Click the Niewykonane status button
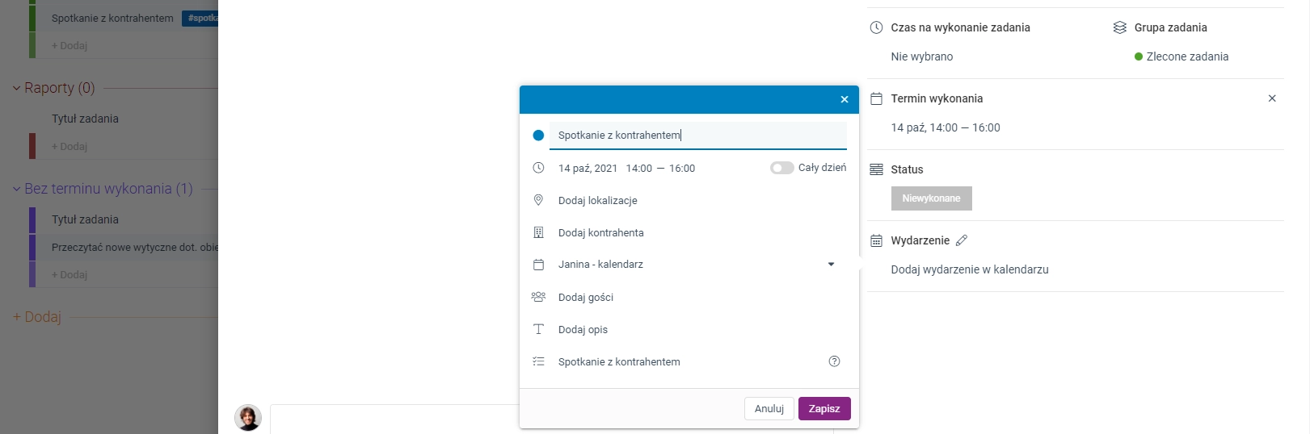1310x434 pixels. pyautogui.click(x=931, y=198)
